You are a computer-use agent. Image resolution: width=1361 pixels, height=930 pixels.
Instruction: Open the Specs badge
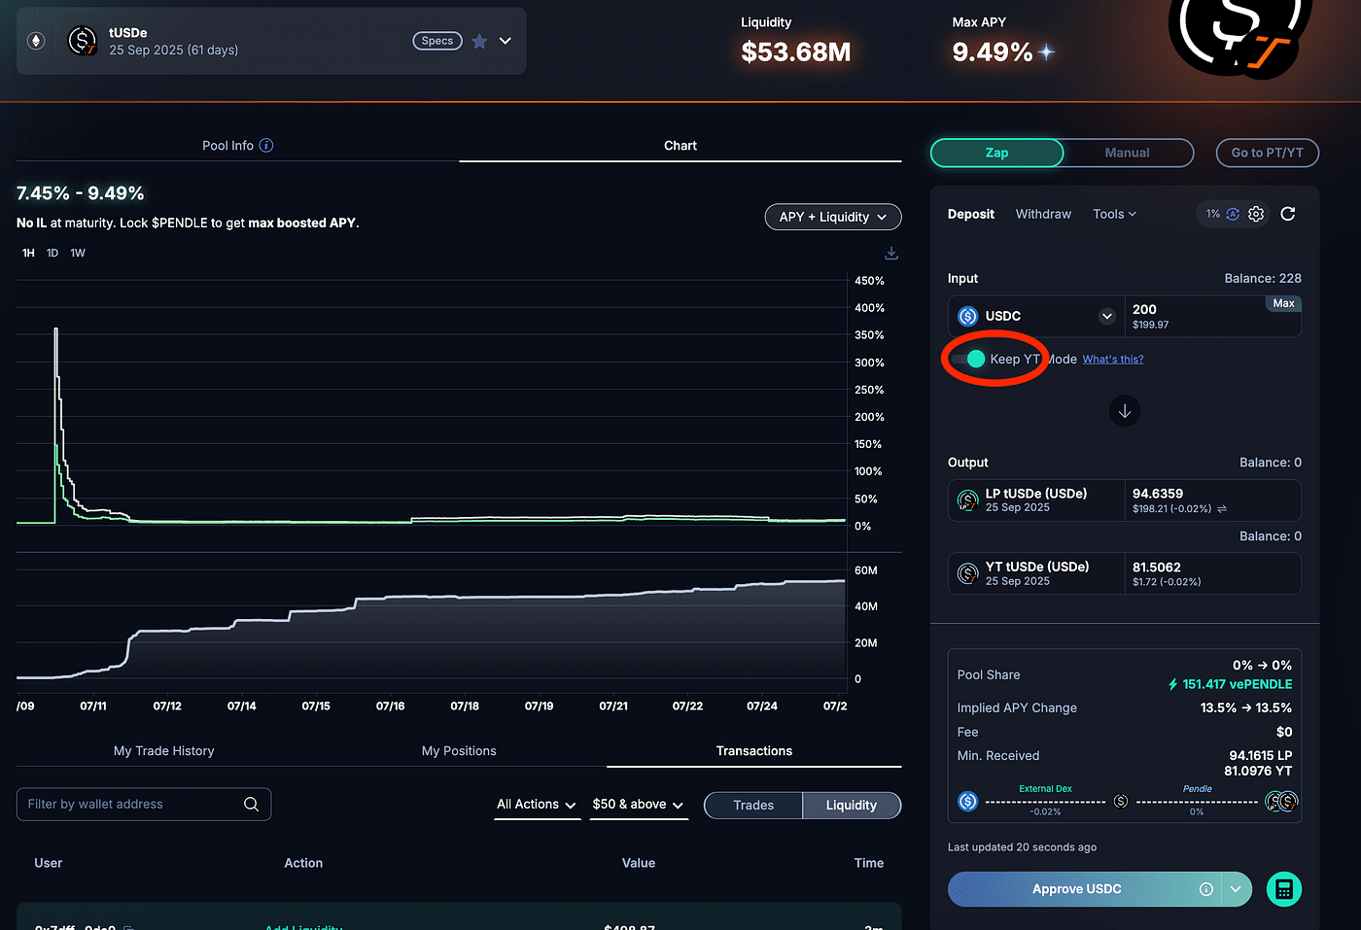(437, 41)
